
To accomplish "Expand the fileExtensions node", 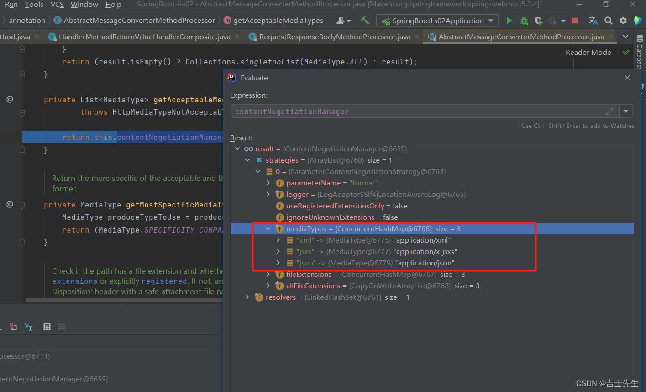I will [x=268, y=275].
